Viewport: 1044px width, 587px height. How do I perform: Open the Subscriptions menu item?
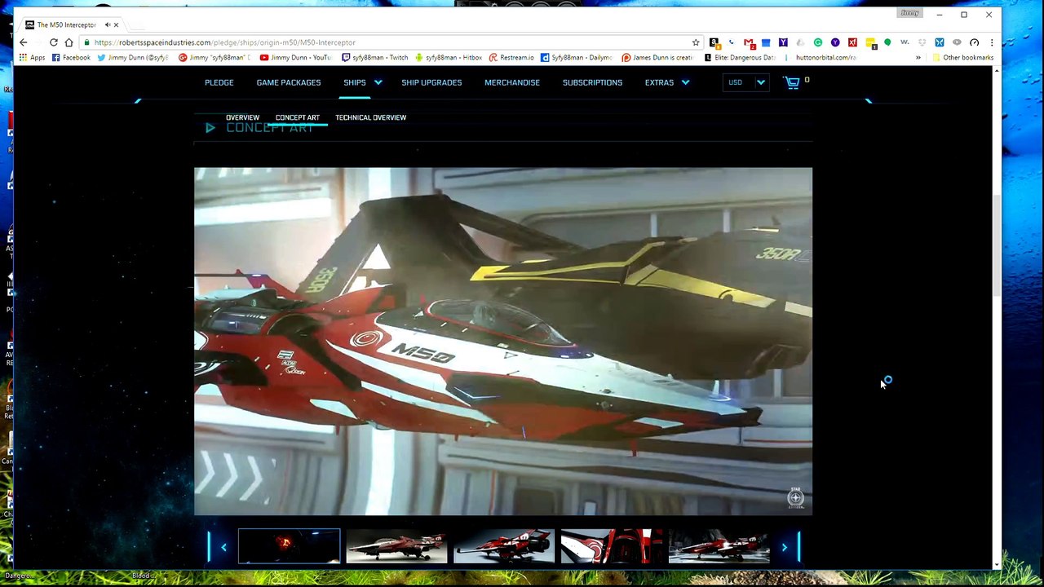point(592,82)
